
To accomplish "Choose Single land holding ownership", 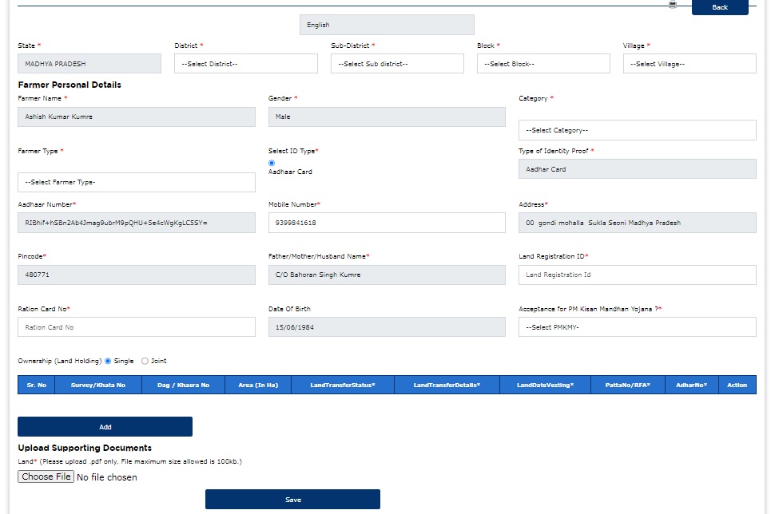I will pyautogui.click(x=108, y=361).
